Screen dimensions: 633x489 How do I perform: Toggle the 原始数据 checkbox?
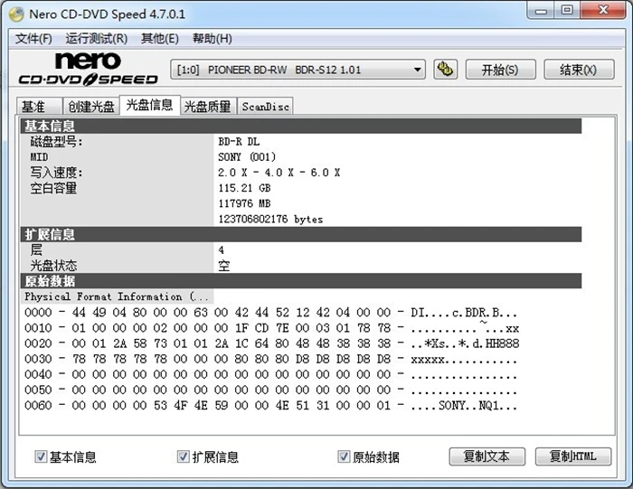coord(344,456)
